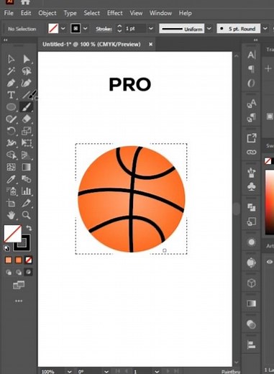Swap fill and stroke colors

(29, 228)
